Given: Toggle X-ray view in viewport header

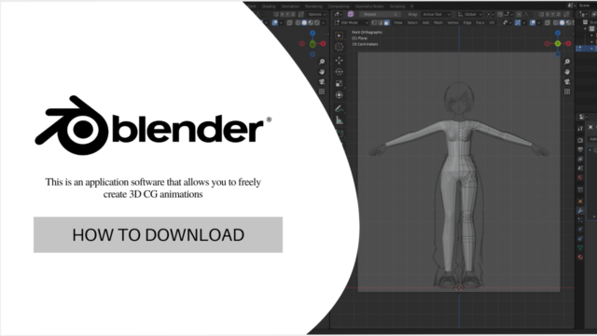Looking at the screenshot, I should 548,22.
